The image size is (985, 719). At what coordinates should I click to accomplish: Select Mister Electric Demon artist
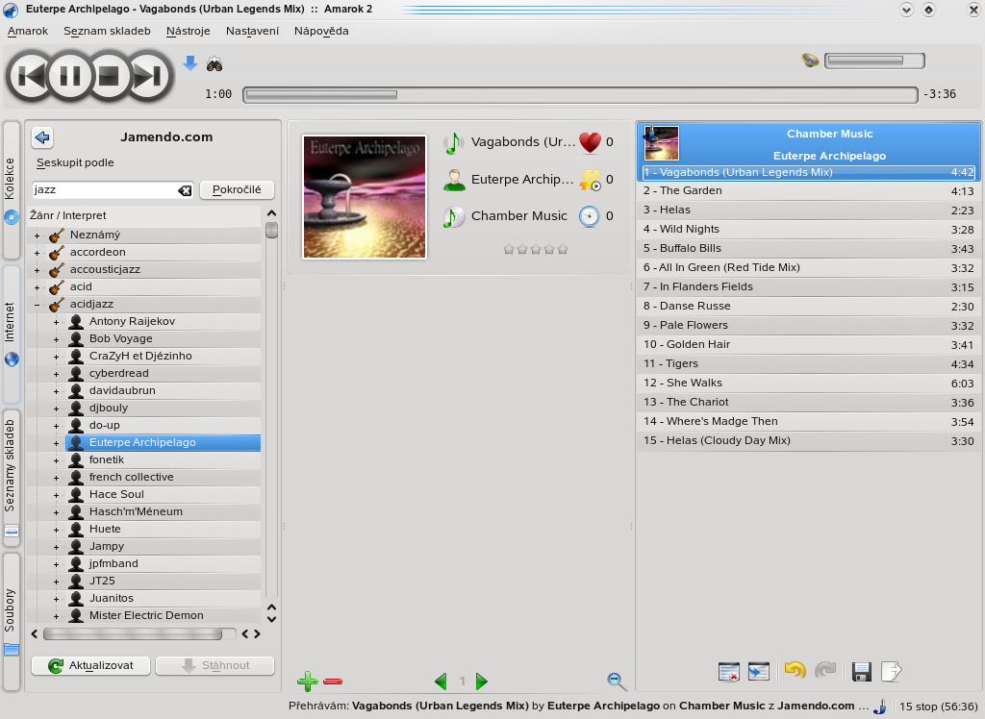click(x=146, y=615)
